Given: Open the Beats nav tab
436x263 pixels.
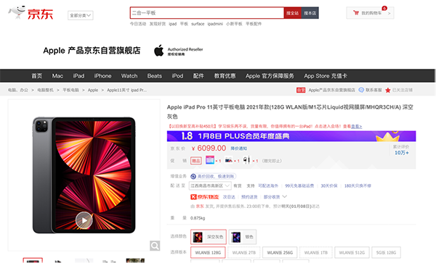Looking at the screenshot, I should [x=155, y=76].
